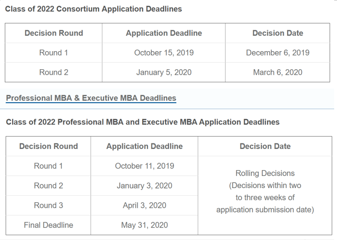Select the Round 1 cell in Consortium table
The image size is (337, 240).
point(54,53)
